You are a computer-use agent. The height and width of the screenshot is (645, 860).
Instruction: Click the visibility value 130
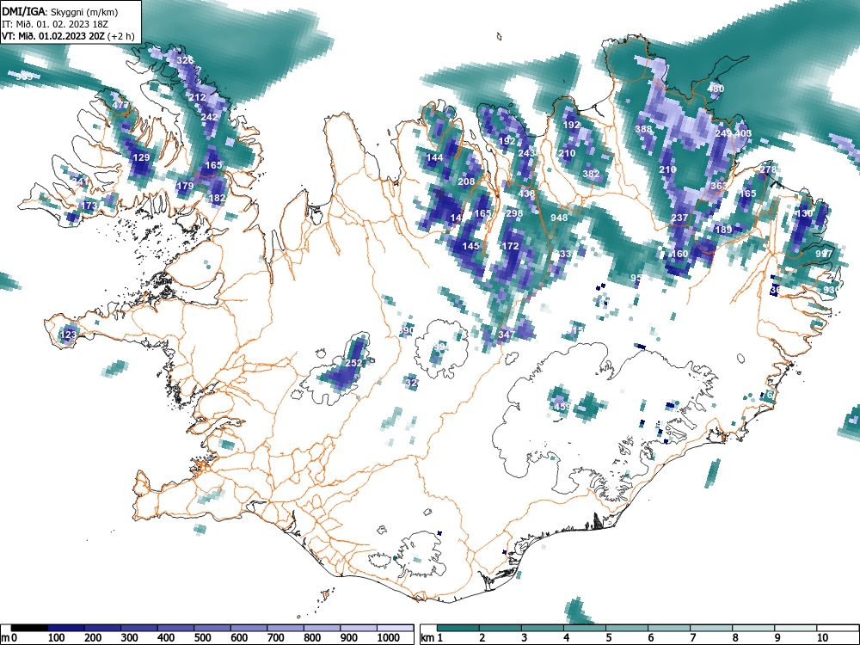tap(804, 213)
